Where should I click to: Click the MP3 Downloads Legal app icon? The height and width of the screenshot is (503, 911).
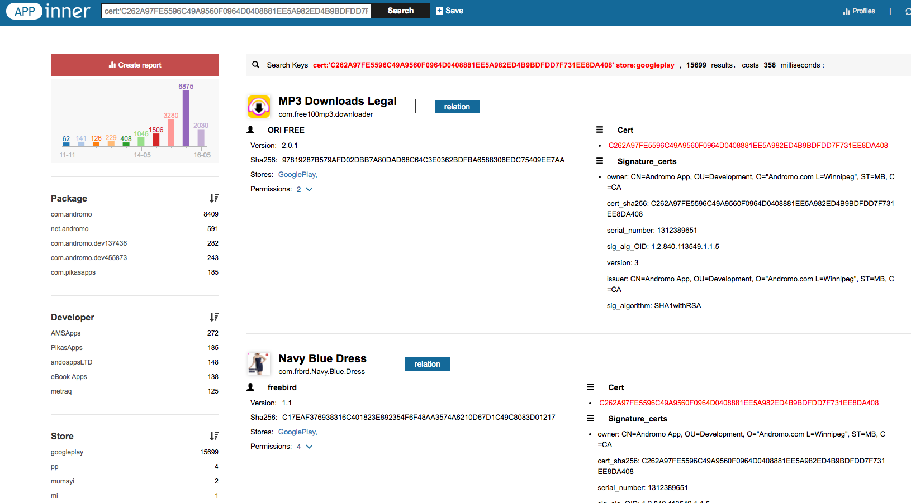[x=259, y=106]
